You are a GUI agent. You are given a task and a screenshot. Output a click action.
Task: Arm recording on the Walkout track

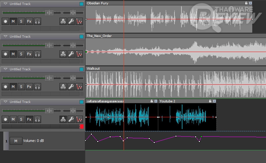click(x=5, y=87)
